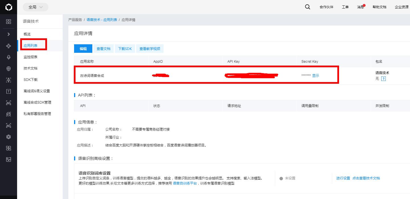Screen dimensions: 410x199
Task: Expand the dark sidebar with the arrow
Action: tap(9, 34)
